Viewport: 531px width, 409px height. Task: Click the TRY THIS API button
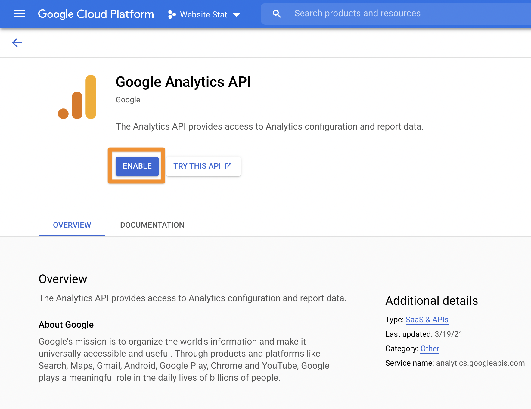tap(203, 166)
